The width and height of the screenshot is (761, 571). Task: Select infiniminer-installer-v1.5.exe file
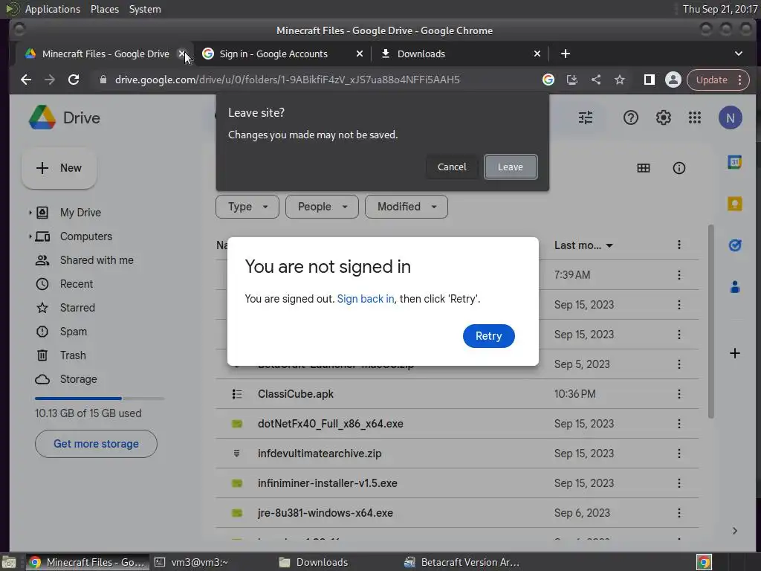[x=457, y=483]
